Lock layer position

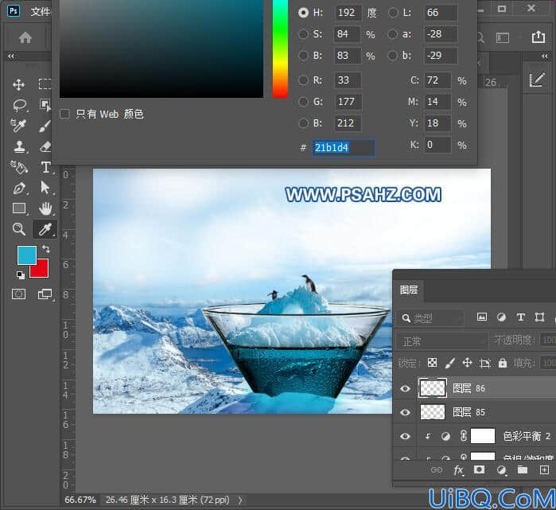[468, 363]
